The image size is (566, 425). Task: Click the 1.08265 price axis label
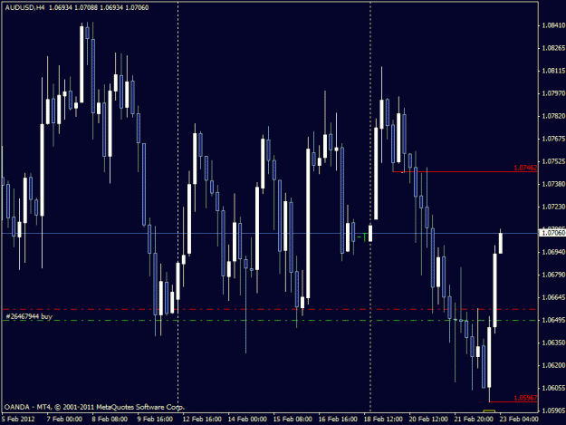553,48
